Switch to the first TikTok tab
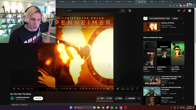Image resolution: width=196 pixels, height=110 pixels. click(85, 2)
